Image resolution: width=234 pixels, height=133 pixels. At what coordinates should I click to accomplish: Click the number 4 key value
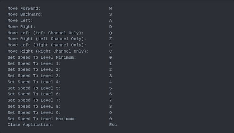(111, 82)
